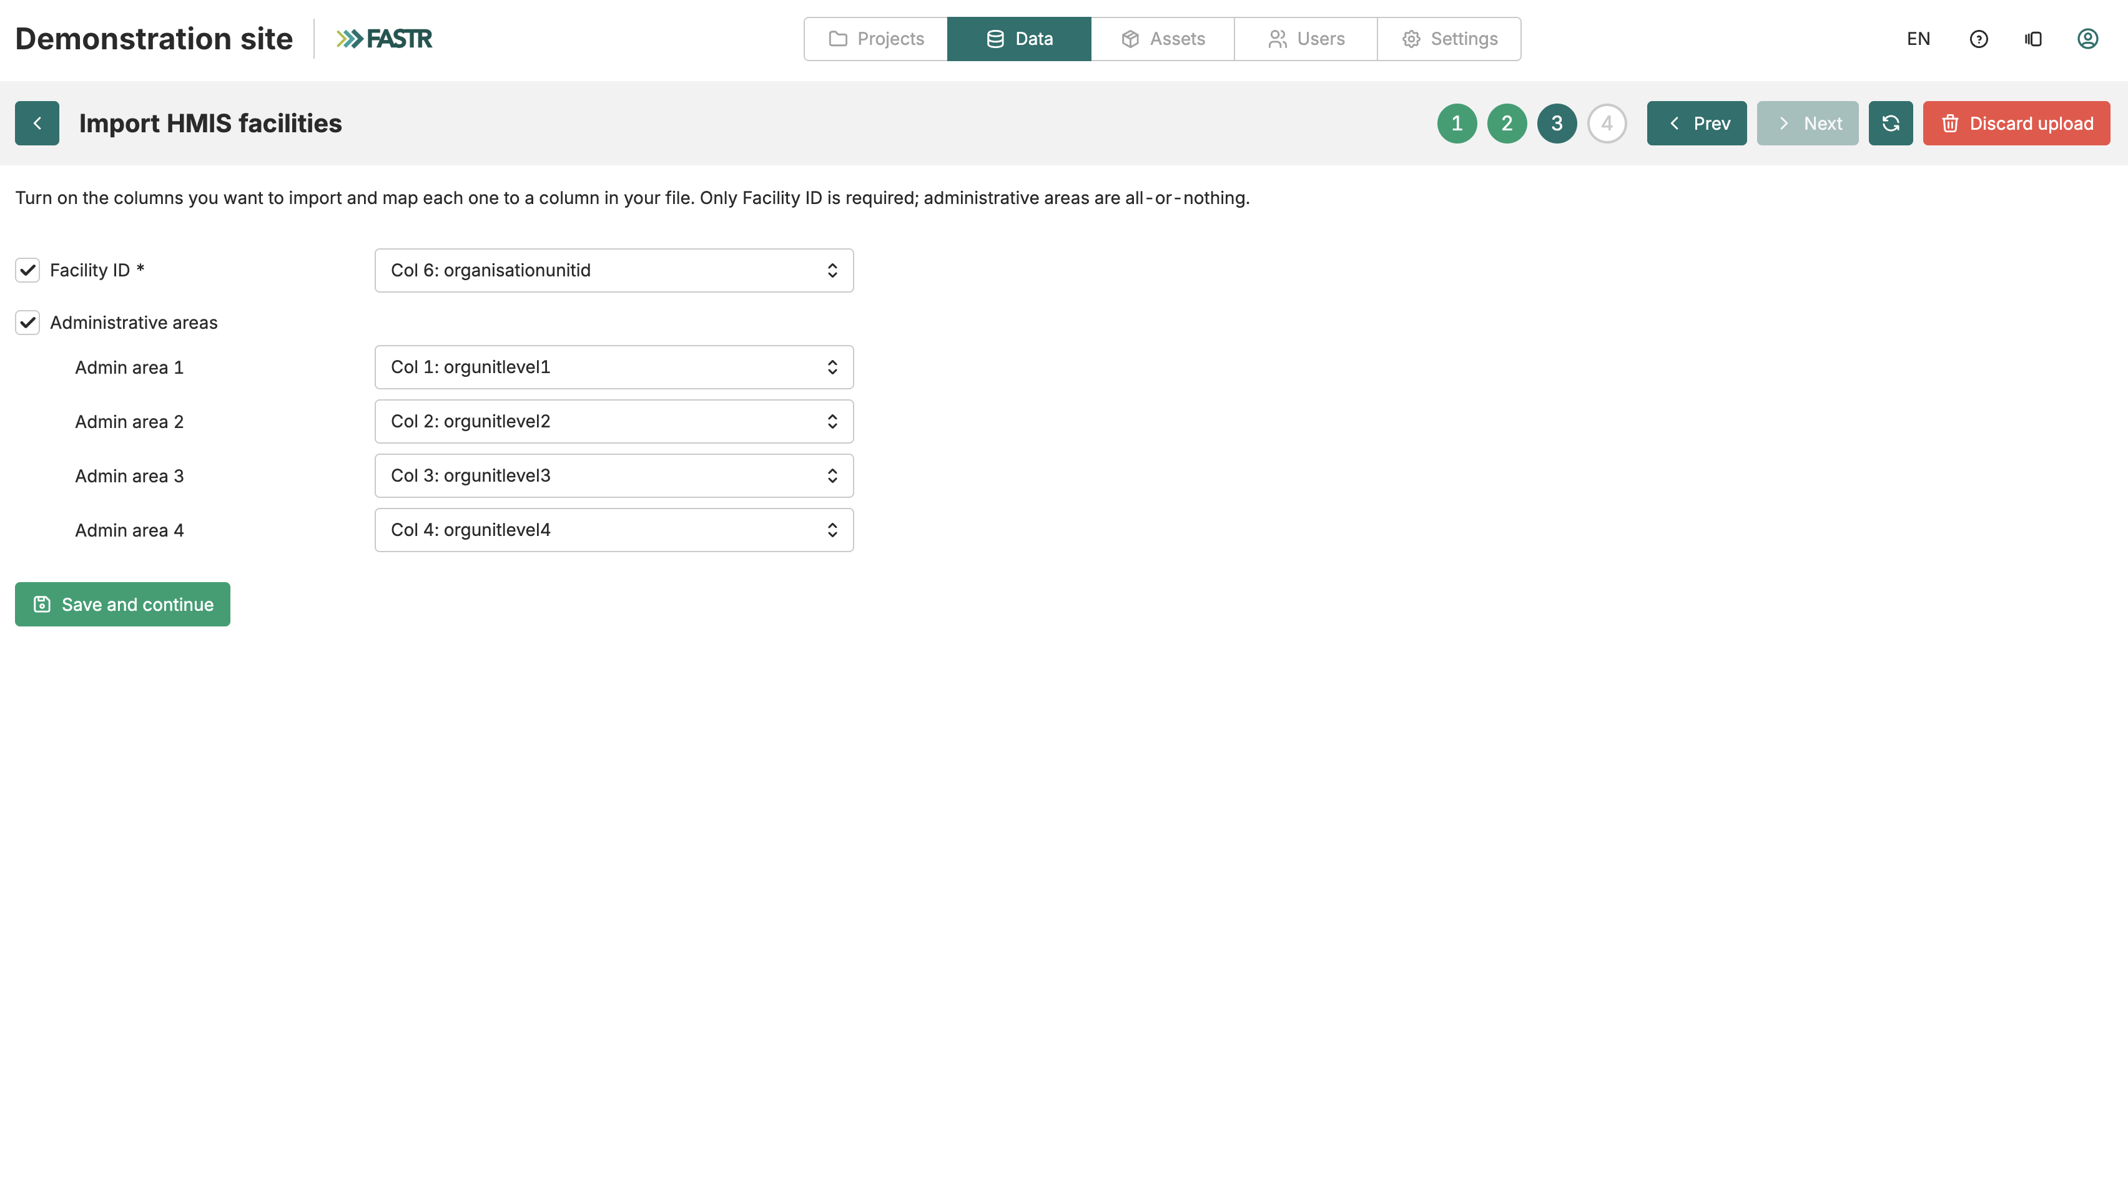Click the back arrow beside Import HMIS facilities
Image resolution: width=2128 pixels, height=1178 pixels.
pos(36,123)
